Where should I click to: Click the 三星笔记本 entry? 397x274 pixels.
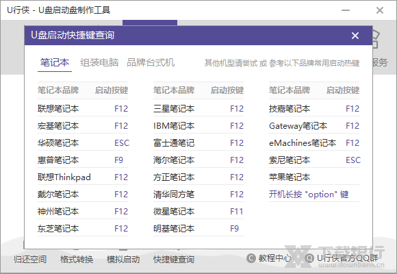coord(174,108)
